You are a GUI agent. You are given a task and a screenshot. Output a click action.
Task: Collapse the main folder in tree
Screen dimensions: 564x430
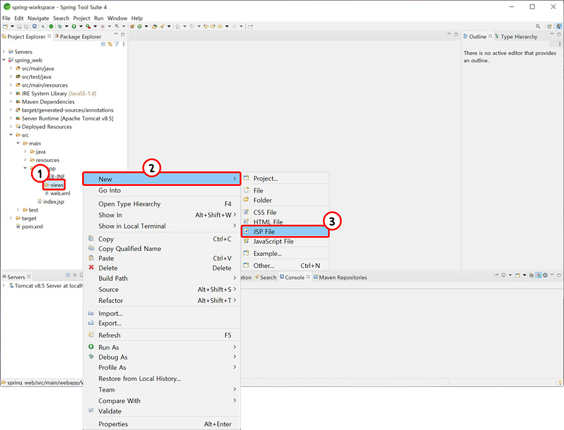18,143
